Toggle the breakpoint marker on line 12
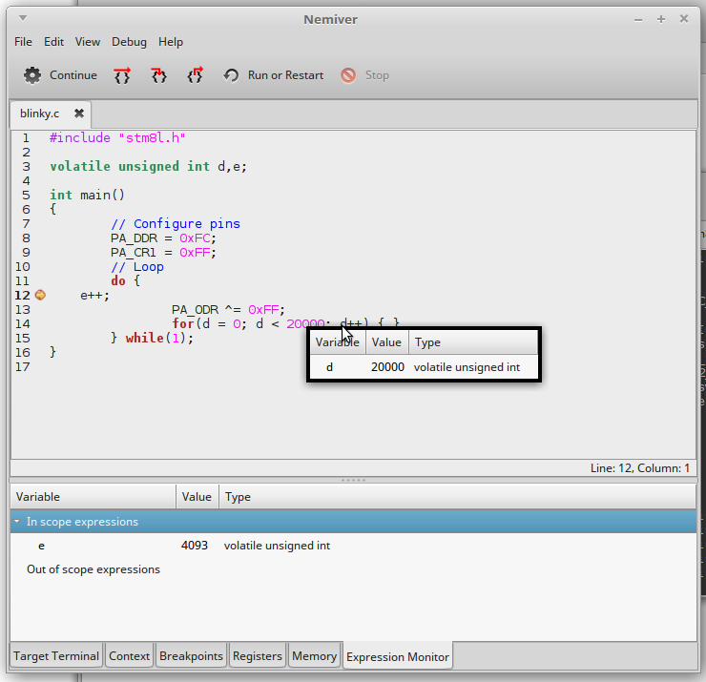This screenshot has width=706, height=682. click(40, 295)
